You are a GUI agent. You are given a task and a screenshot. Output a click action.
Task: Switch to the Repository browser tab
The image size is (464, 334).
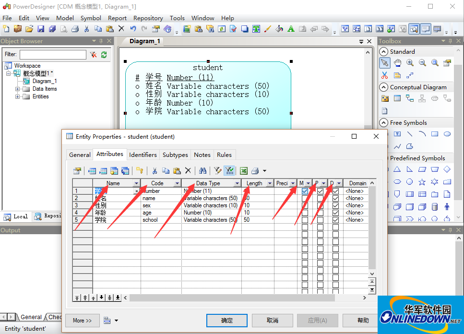tap(48, 216)
